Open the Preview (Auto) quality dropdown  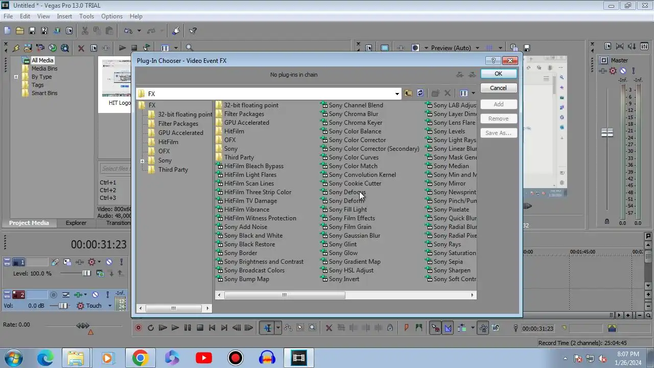click(x=477, y=48)
